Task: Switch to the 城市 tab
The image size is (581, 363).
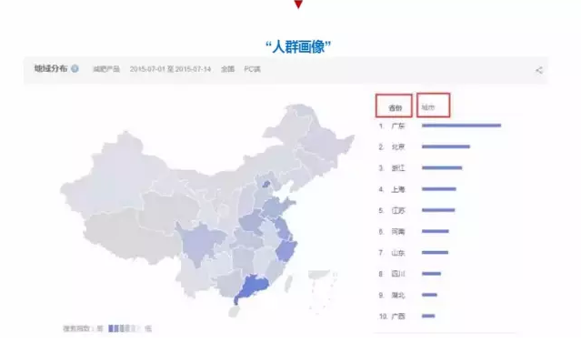Action: coord(428,107)
